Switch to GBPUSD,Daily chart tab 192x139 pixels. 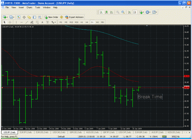(x=76, y=132)
